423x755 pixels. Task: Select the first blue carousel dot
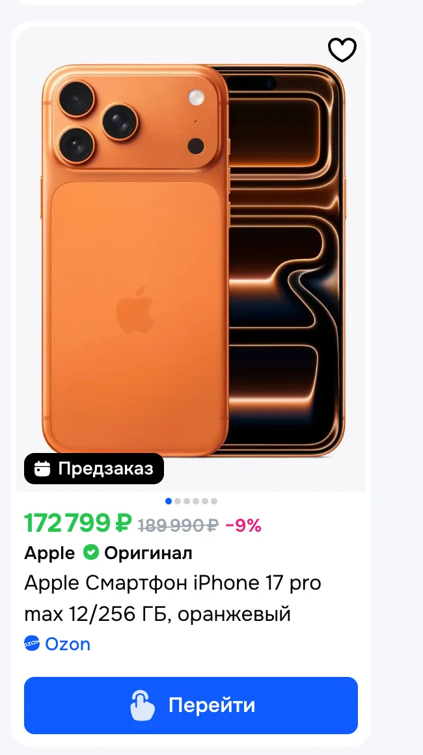coord(169,501)
